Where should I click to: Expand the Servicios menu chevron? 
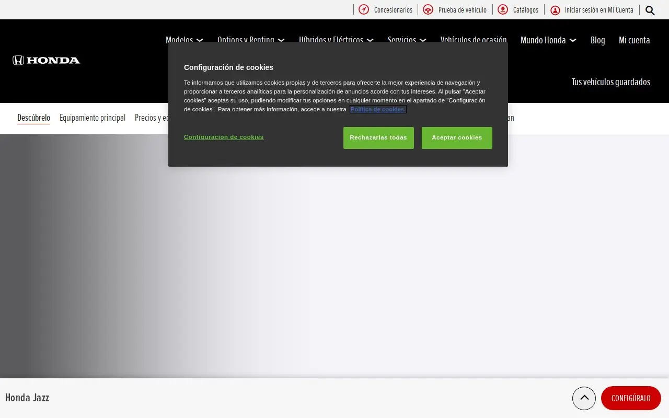pyautogui.click(x=423, y=40)
